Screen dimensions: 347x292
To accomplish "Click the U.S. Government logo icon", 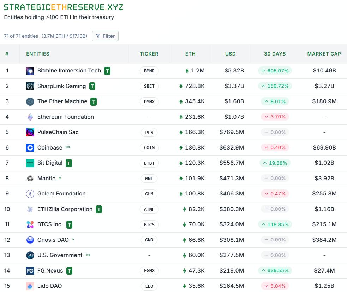I will [x=30, y=255].
